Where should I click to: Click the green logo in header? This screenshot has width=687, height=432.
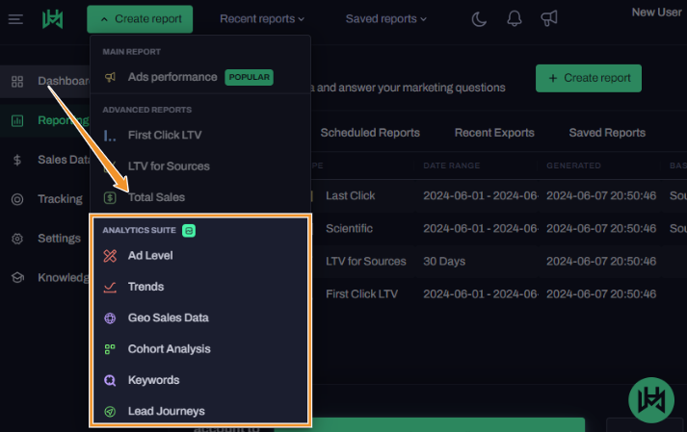[52, 19]
